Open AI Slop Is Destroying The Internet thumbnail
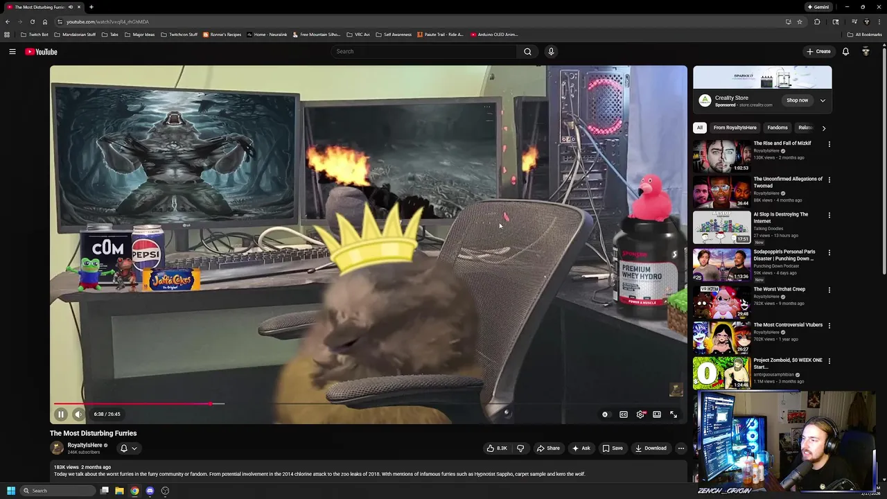The height and width of the screenshot is (499, 887). [721, 227]
